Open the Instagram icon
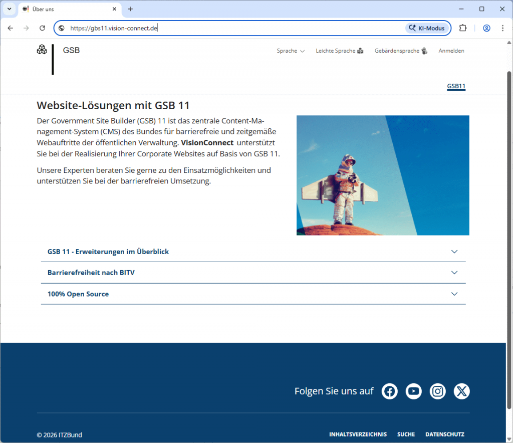The height and width of the screenshot is (443, 513). [x=437, y=391]
